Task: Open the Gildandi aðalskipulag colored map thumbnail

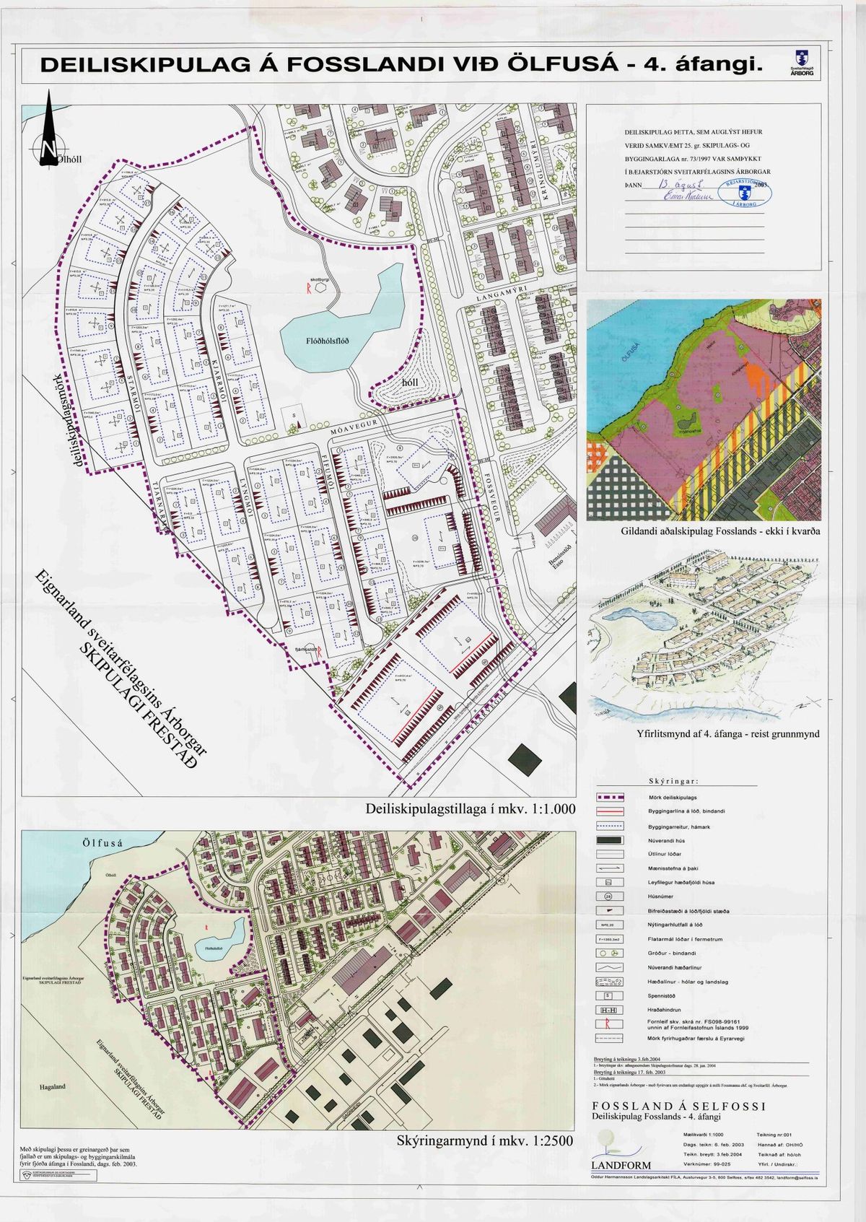Action: (x=704, y=411)
